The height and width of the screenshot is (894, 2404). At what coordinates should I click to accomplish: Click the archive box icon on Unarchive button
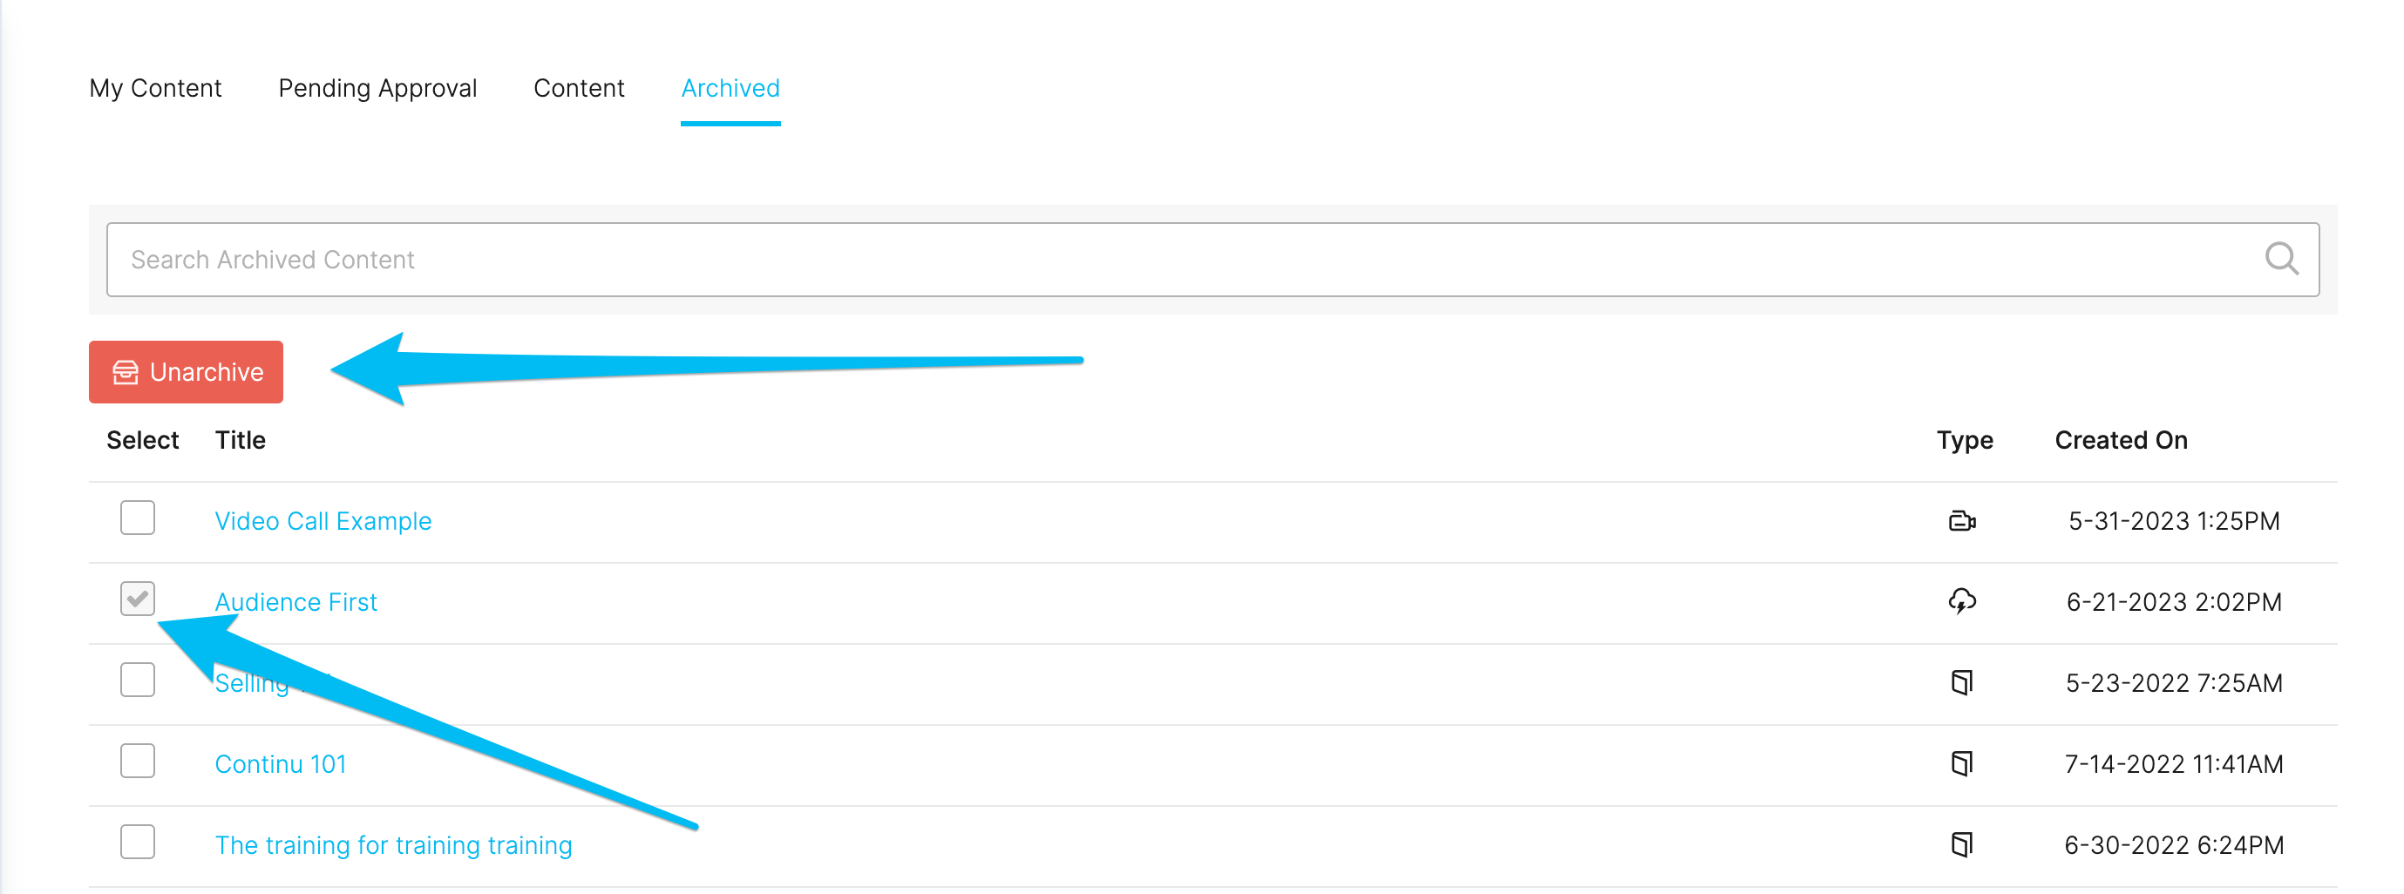click(x=125, y=372)
